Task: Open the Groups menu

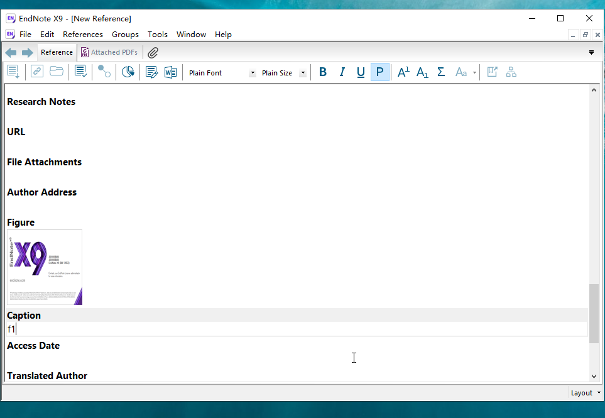Action: point(125,35)
